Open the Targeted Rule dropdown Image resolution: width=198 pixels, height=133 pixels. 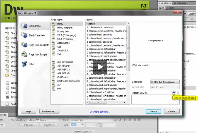point(43,120)
